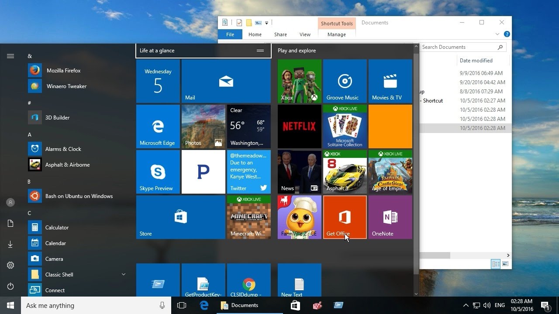Open Mozilla Firefox from the app list
Viewport: 559px width, 314px height.
(79, 70)
